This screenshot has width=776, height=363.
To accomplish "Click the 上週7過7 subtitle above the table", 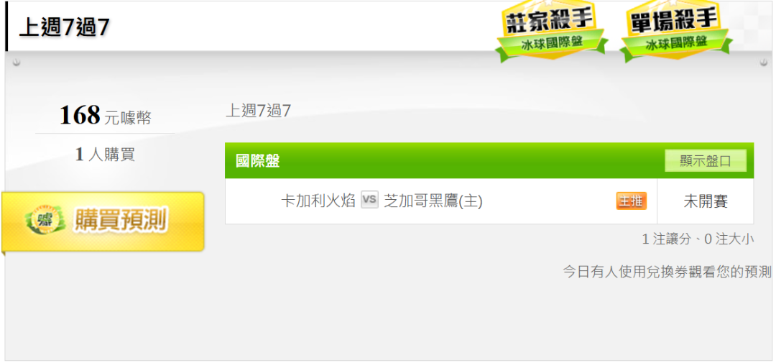I will tap(259, 111).
